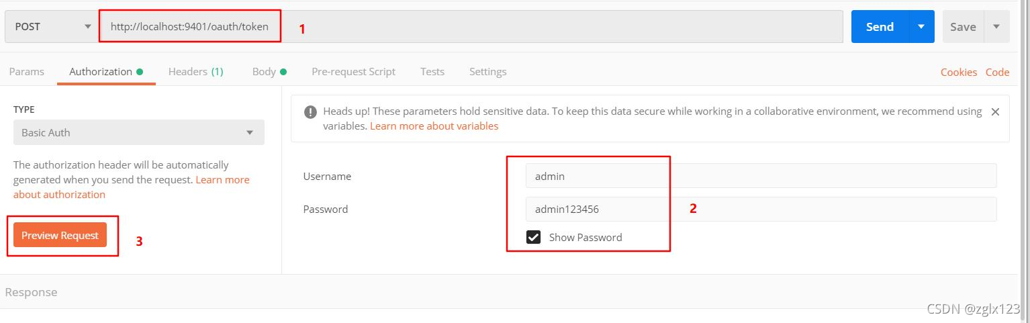
Task: Dismiss the Heads up warning banner
Action: pyautogui.click(x=995, y=112)
